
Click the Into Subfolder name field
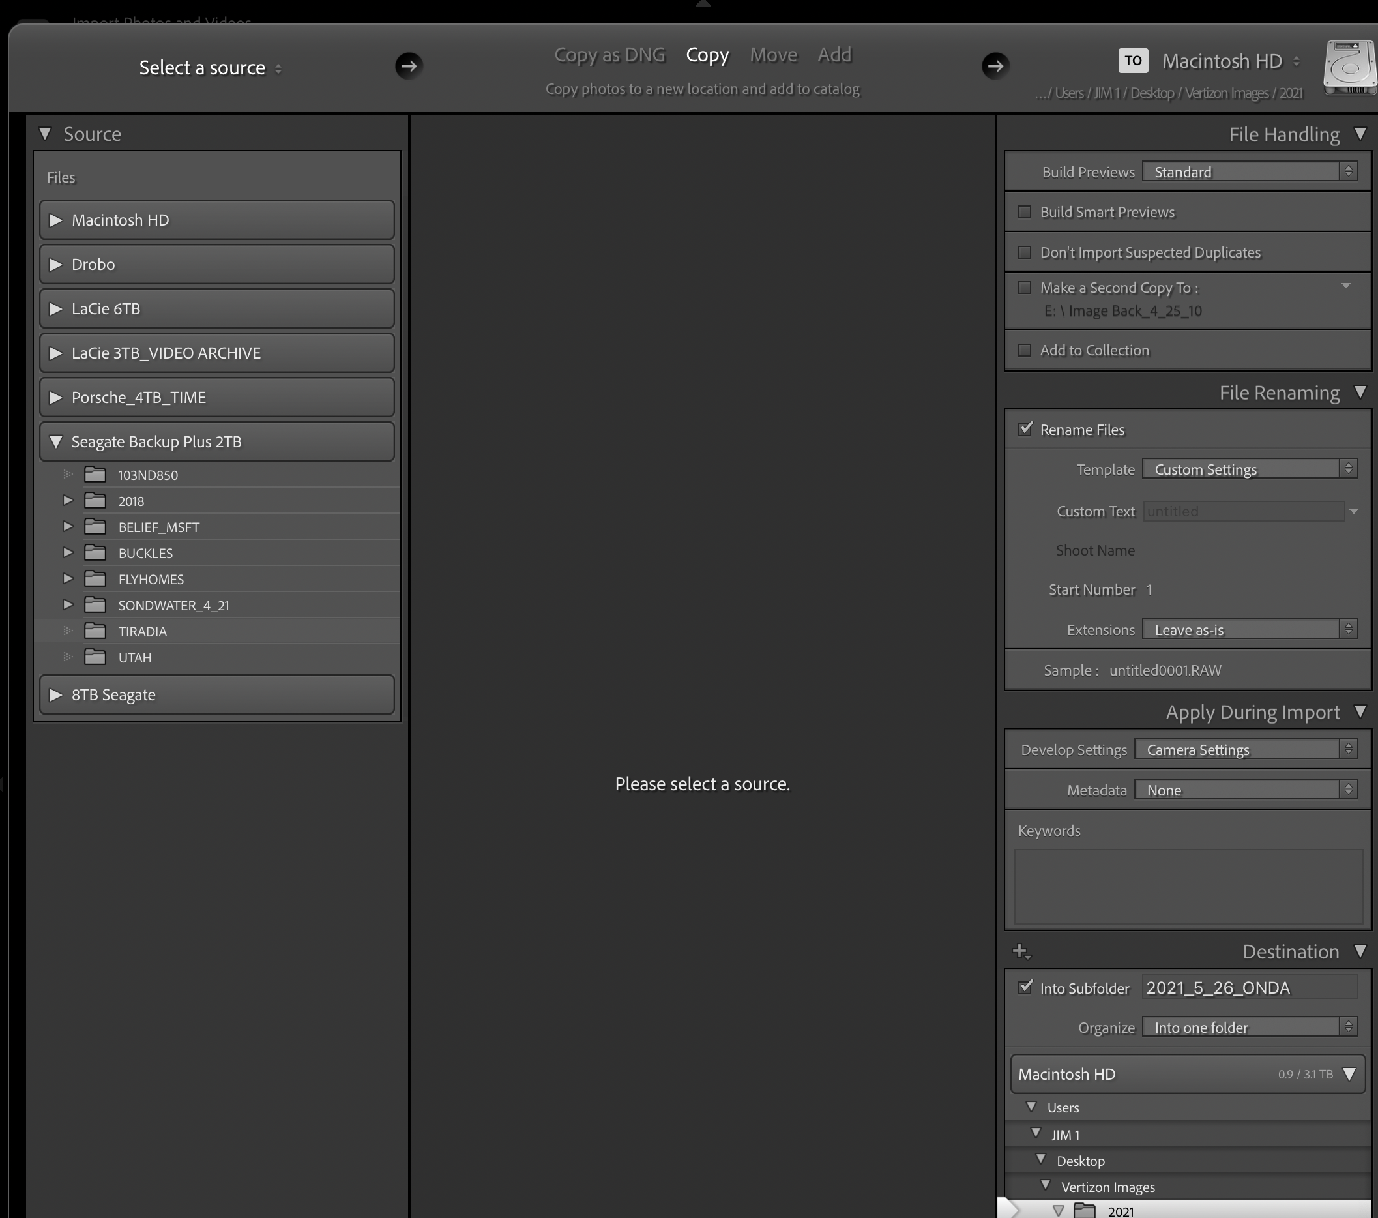coord(1249,987)
